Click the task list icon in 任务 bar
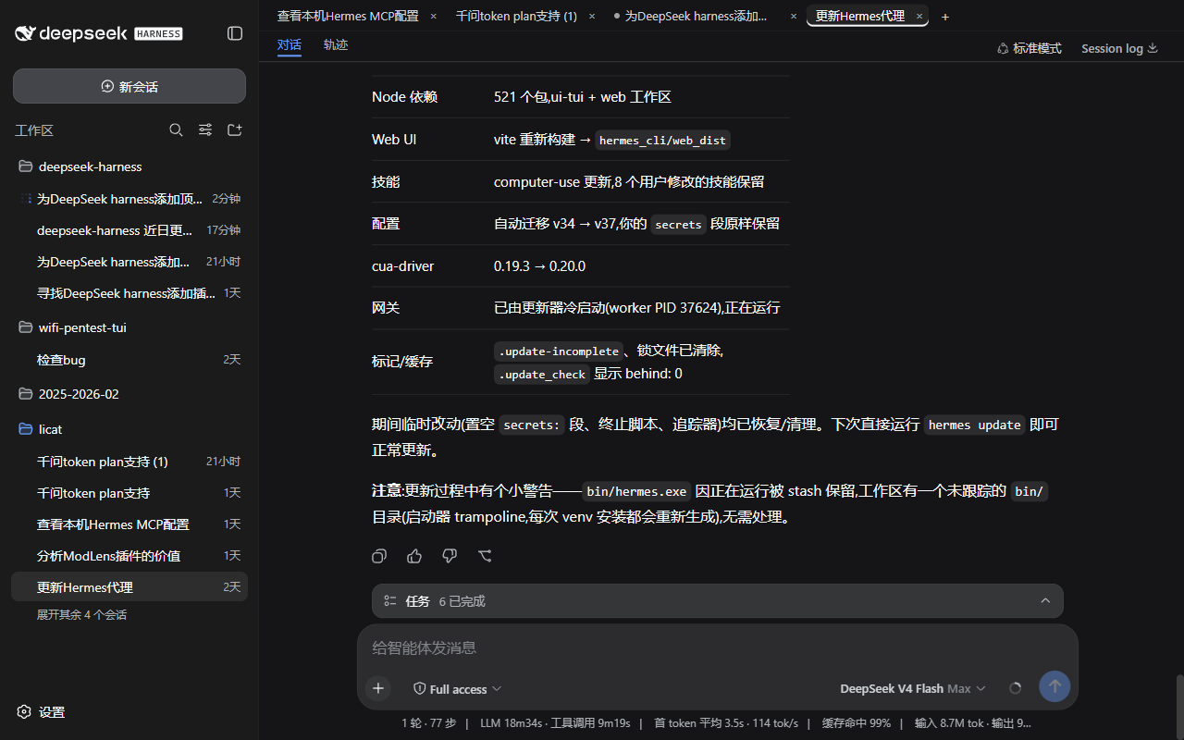Image resolution: width=1184 pixels, height=740 pixels. click(390, 601)
